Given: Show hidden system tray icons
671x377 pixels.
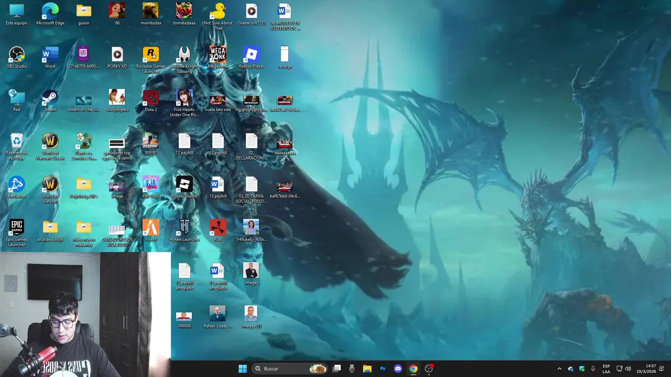Looking at the screenshot, I should (559, 369).
